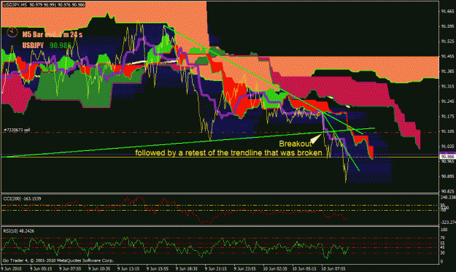Click the '9 Jun 18:35' time axis label

188,269
